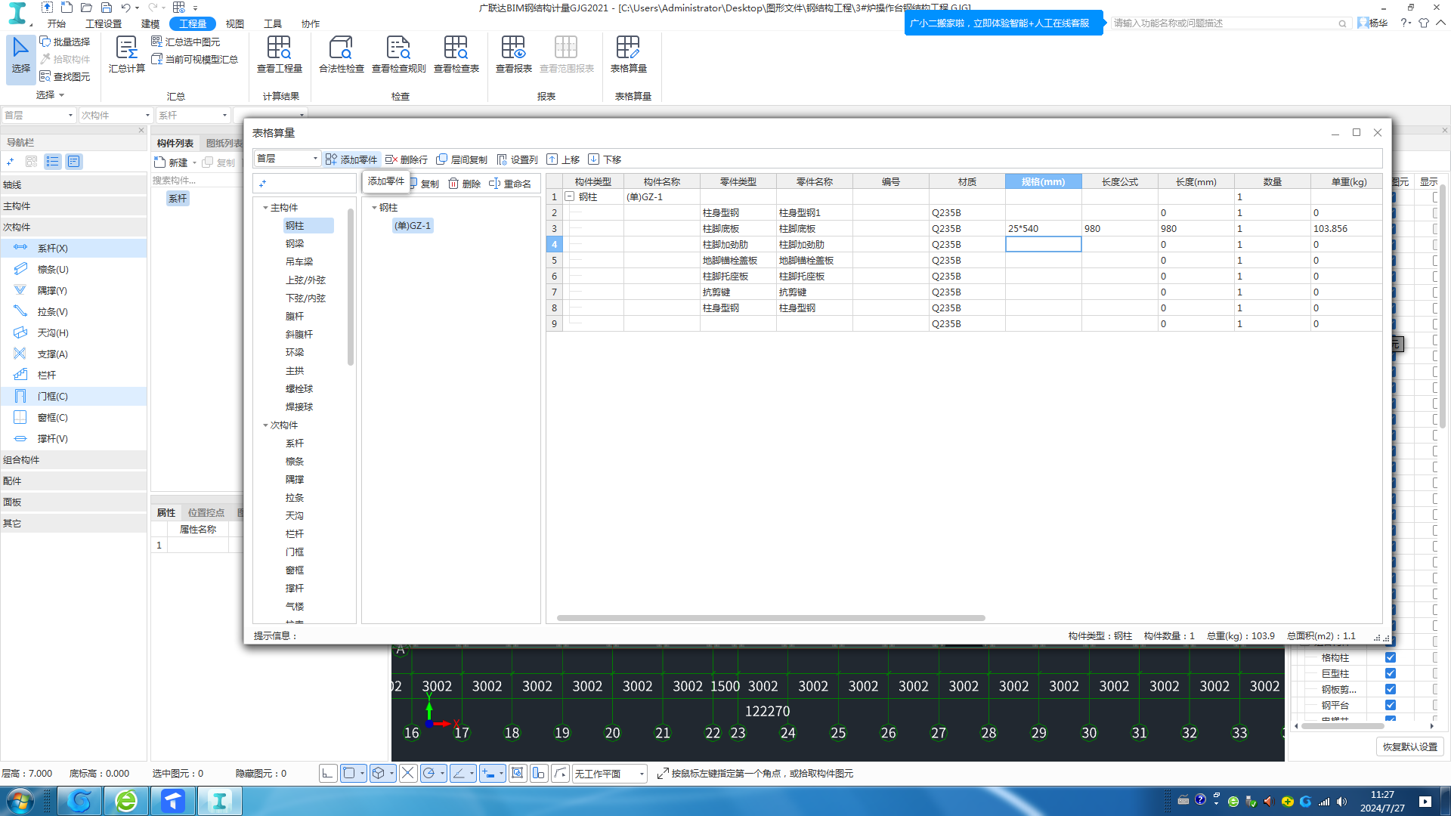Switch to the 建模 ribbon tab
The height and width of the screenshot is (816, 1451).
pyautogui.click(x=150, y=23)
